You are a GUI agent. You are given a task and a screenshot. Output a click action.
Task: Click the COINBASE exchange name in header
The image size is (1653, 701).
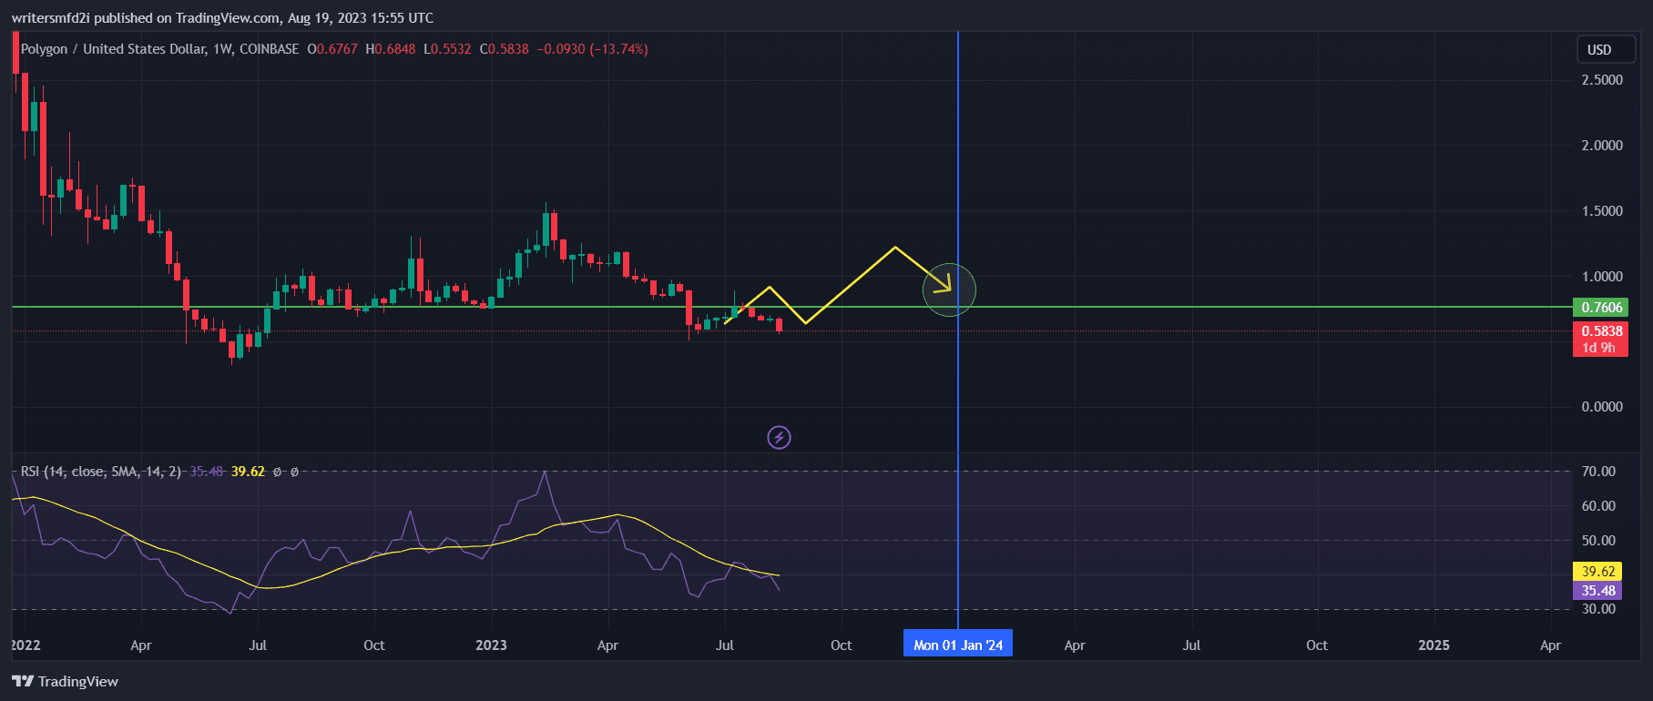[269, 49]
